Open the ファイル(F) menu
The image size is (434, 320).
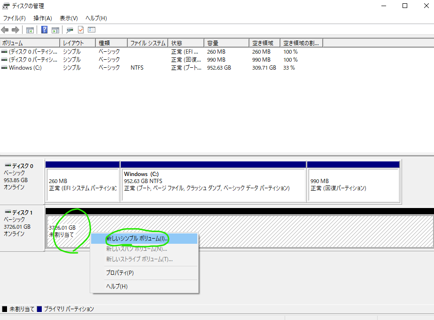(x=14, y=18)
